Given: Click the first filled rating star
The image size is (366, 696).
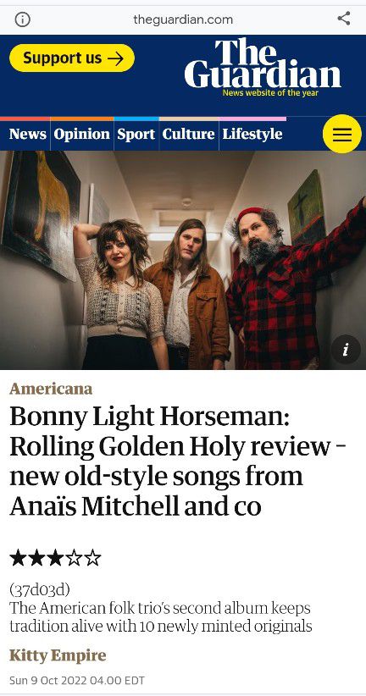Looking at the screenshot, I should [x=18, y=557].
